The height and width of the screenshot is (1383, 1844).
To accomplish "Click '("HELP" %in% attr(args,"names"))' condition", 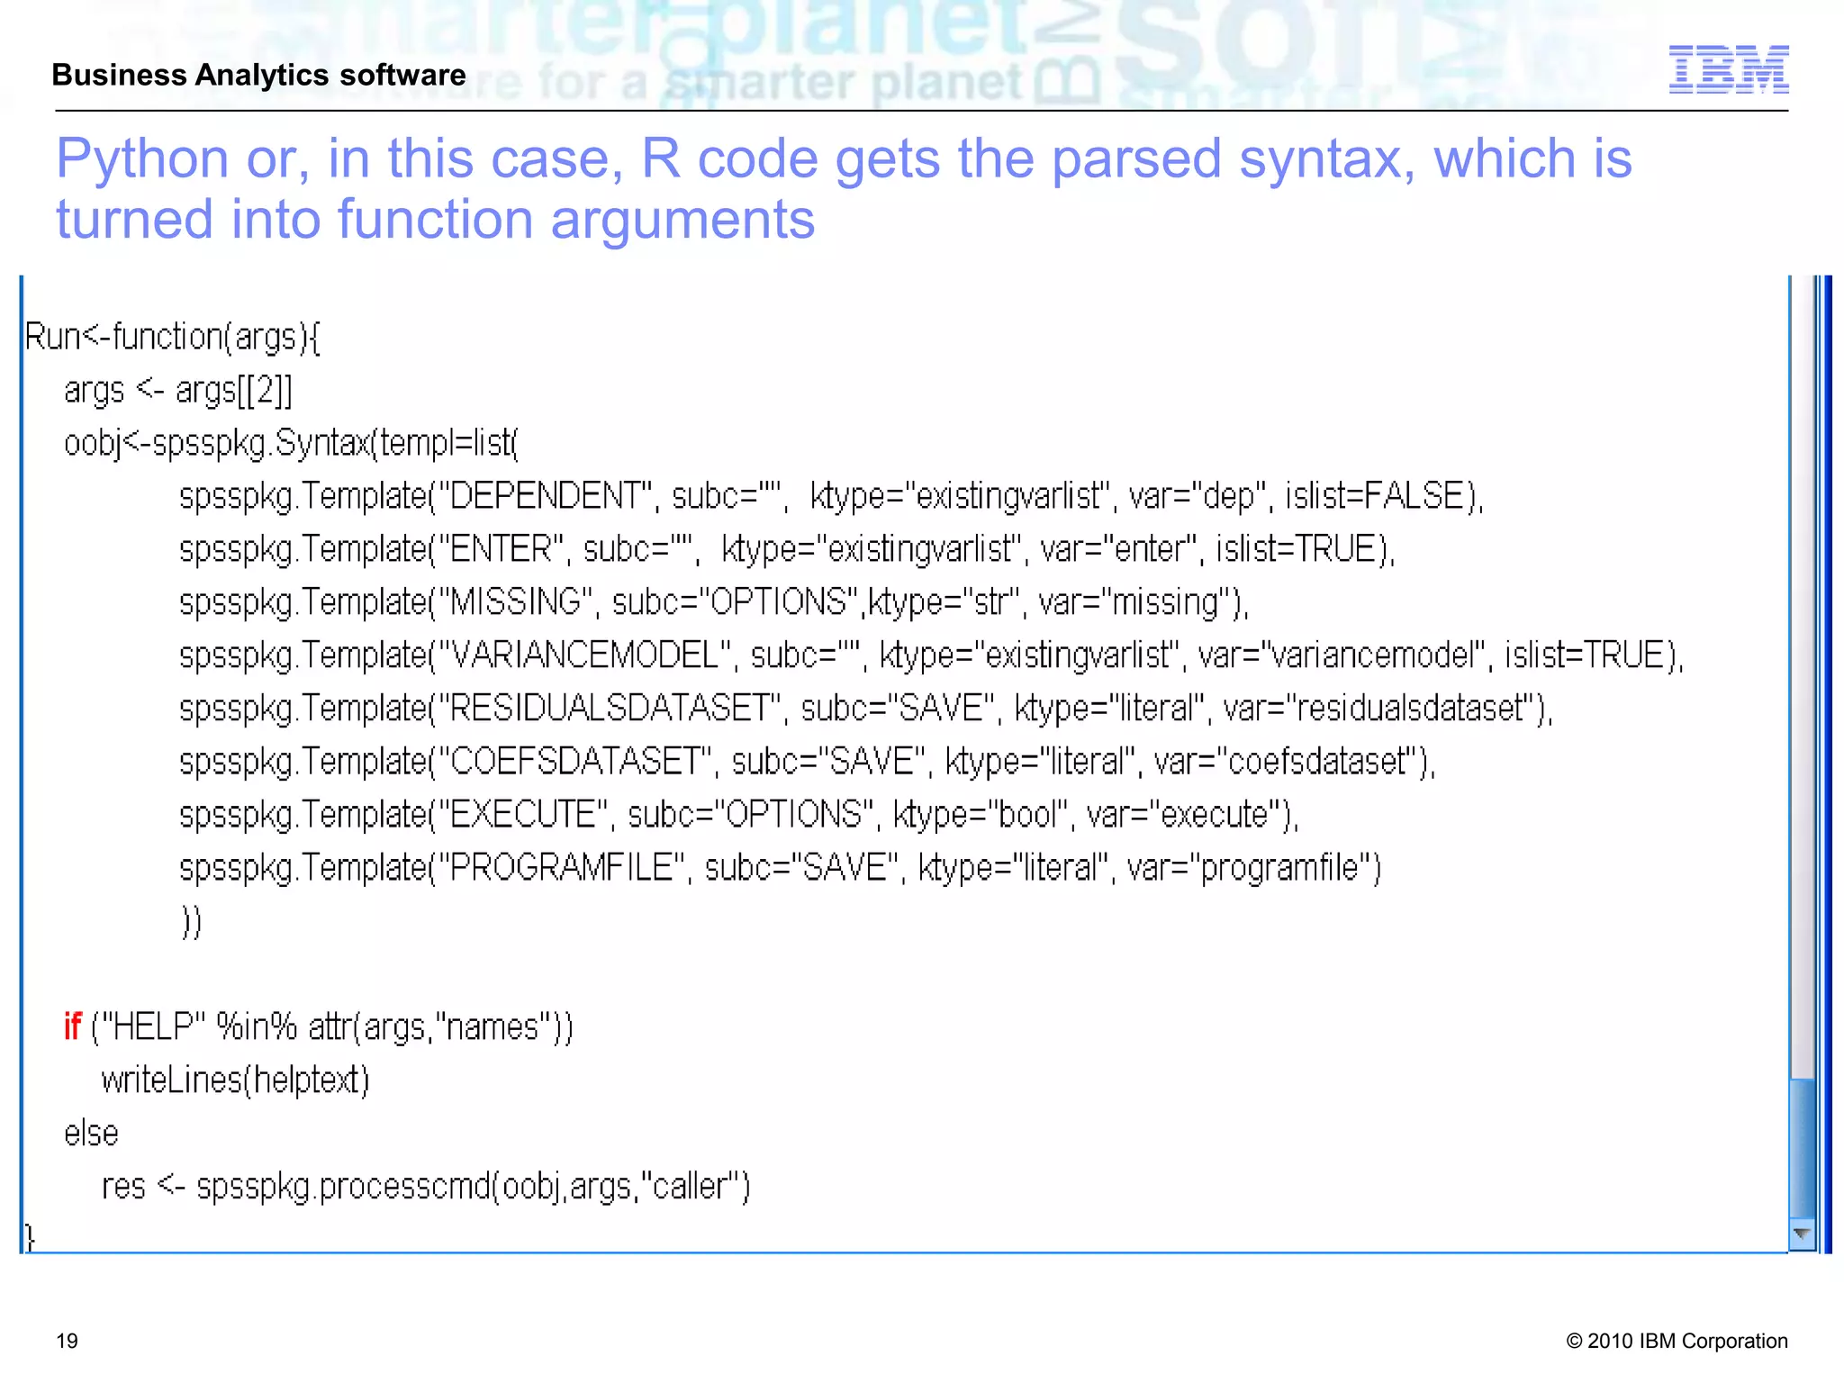I will 332,1027.
